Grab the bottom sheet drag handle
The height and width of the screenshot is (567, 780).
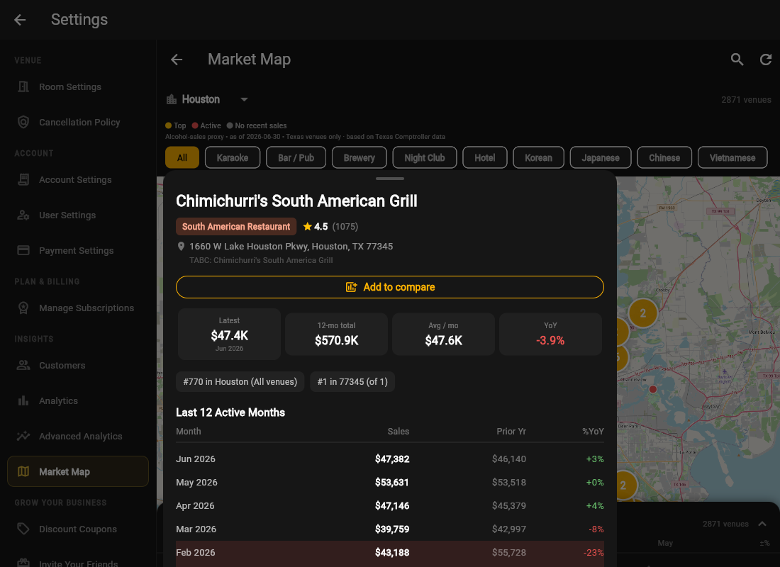click(390, 178)
